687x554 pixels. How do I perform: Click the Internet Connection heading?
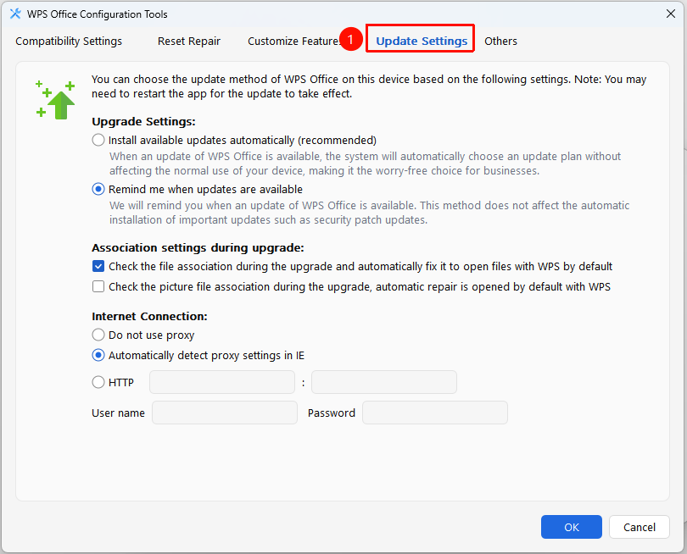149,316
